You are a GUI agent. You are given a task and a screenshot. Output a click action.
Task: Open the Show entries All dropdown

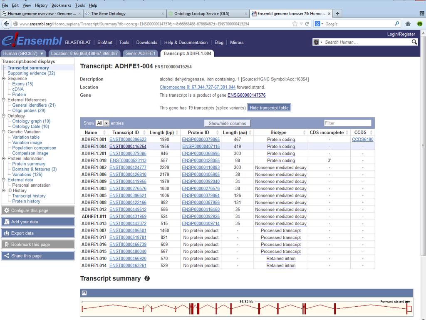(x=103, y=123)
